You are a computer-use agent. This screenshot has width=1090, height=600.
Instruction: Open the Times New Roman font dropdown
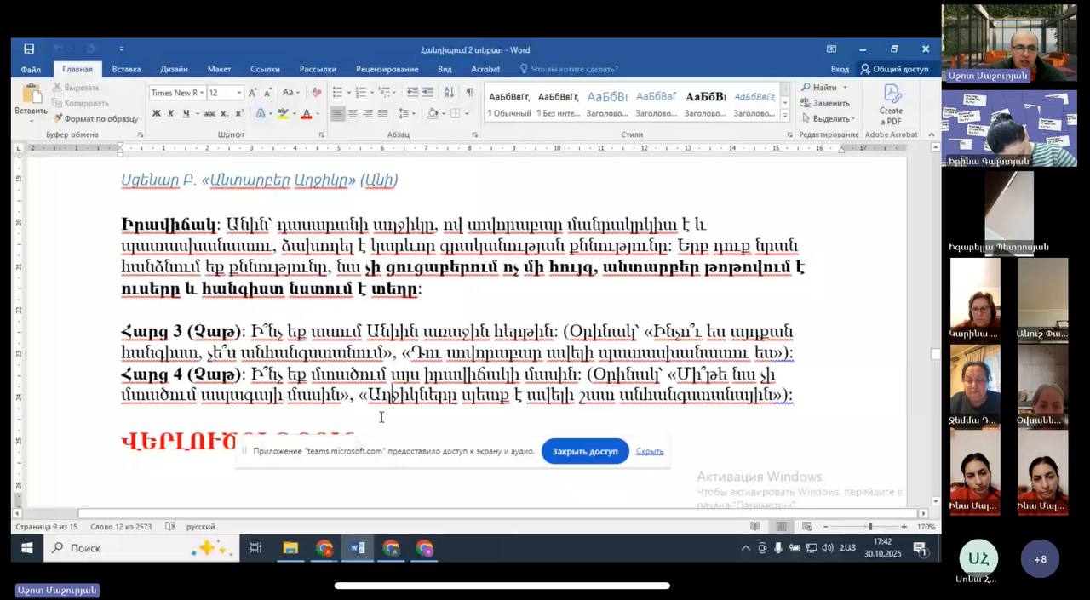pyautogui.click(x=175, y=93)
